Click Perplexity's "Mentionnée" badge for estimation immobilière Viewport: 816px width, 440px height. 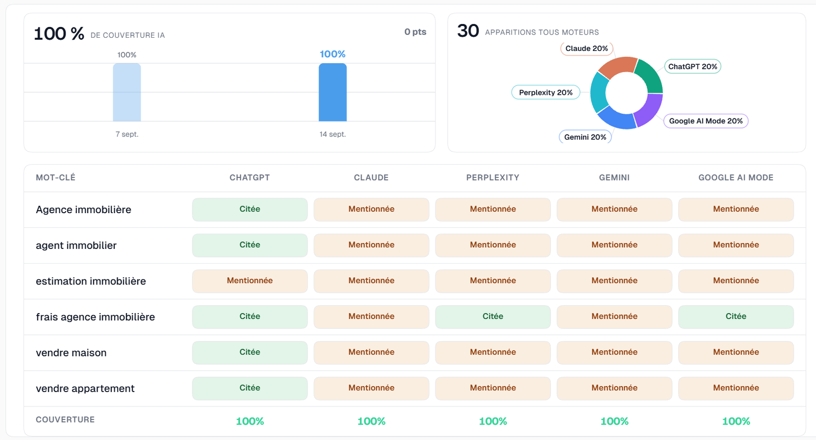493,281
